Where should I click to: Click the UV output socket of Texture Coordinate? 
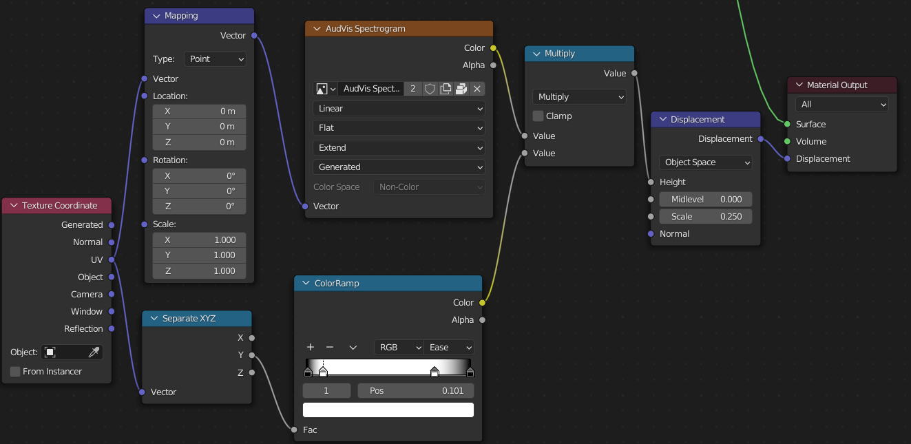[x=112, y=260]
